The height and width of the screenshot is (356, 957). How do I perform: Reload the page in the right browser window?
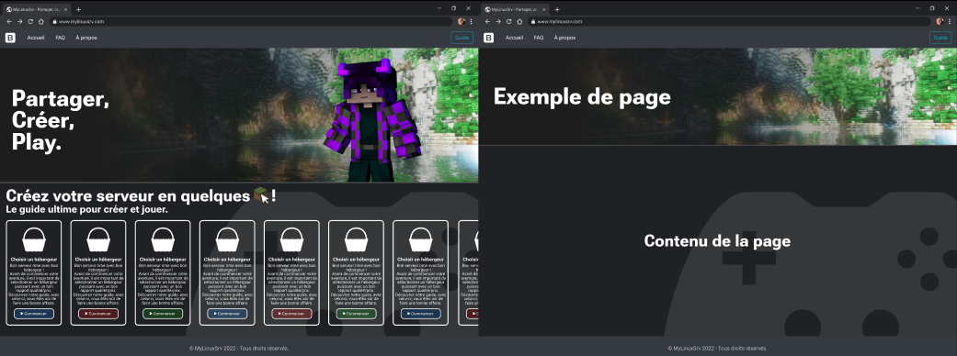pos(509,21)
